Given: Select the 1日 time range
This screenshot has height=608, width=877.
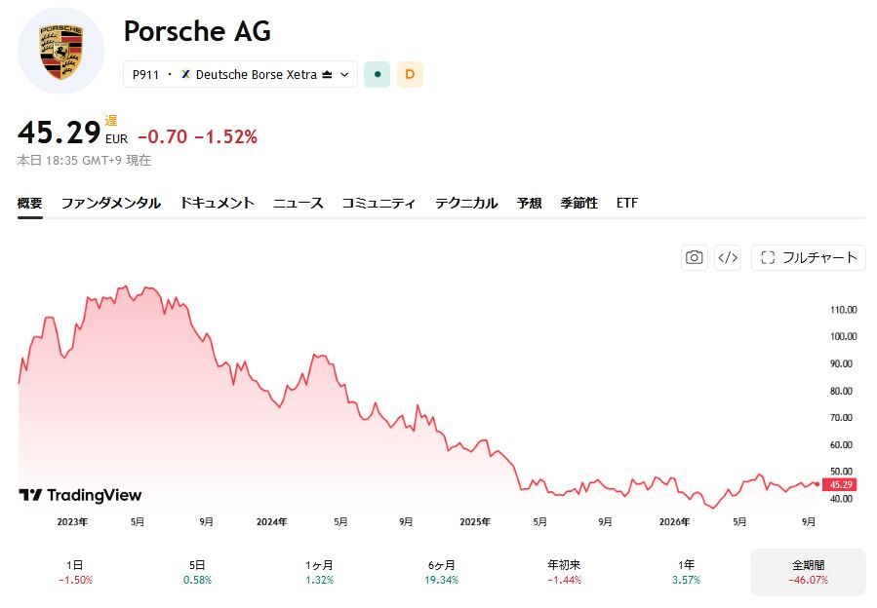Looking at the screenshot, I should [x=75, y=572].
